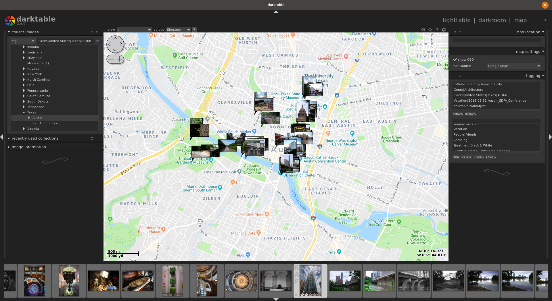Click the collect images reset icon
The width and height of the screenshot is (552, 301).
click(92, 32)
